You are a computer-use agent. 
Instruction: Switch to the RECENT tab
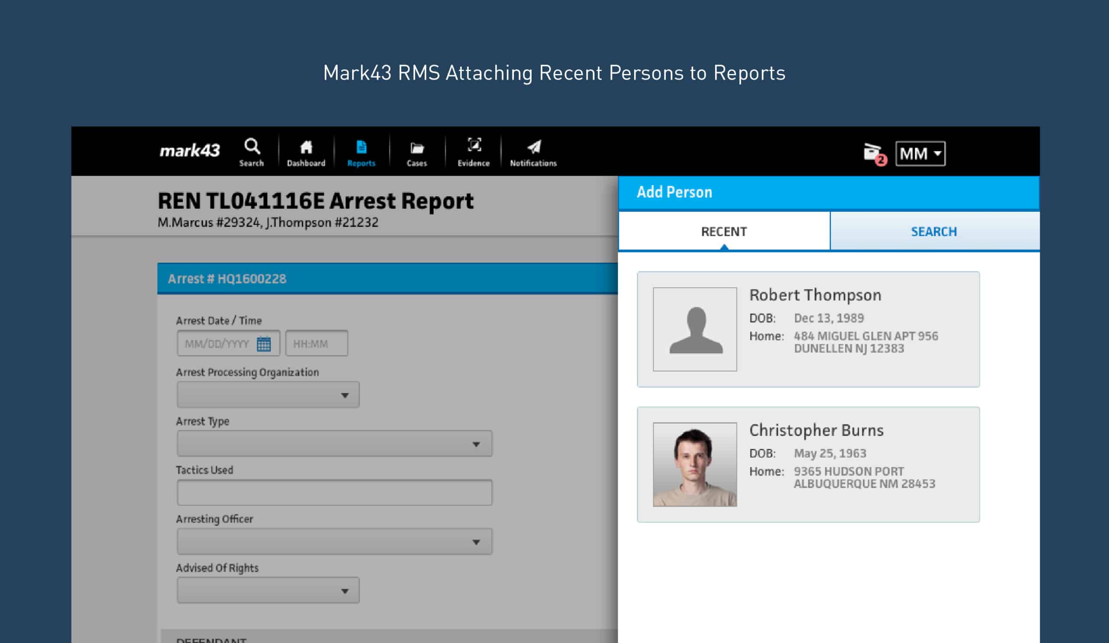(723, 231)
